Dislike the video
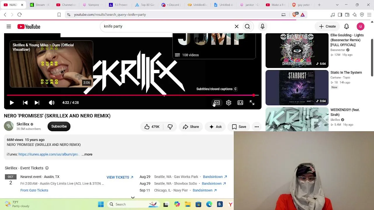Image resolution: width=374 pixels, height=210 pixels. coord(170,127)
